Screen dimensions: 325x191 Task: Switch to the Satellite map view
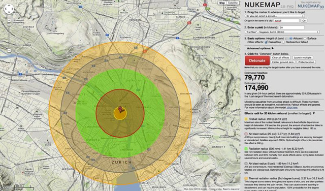click(233, 3)
